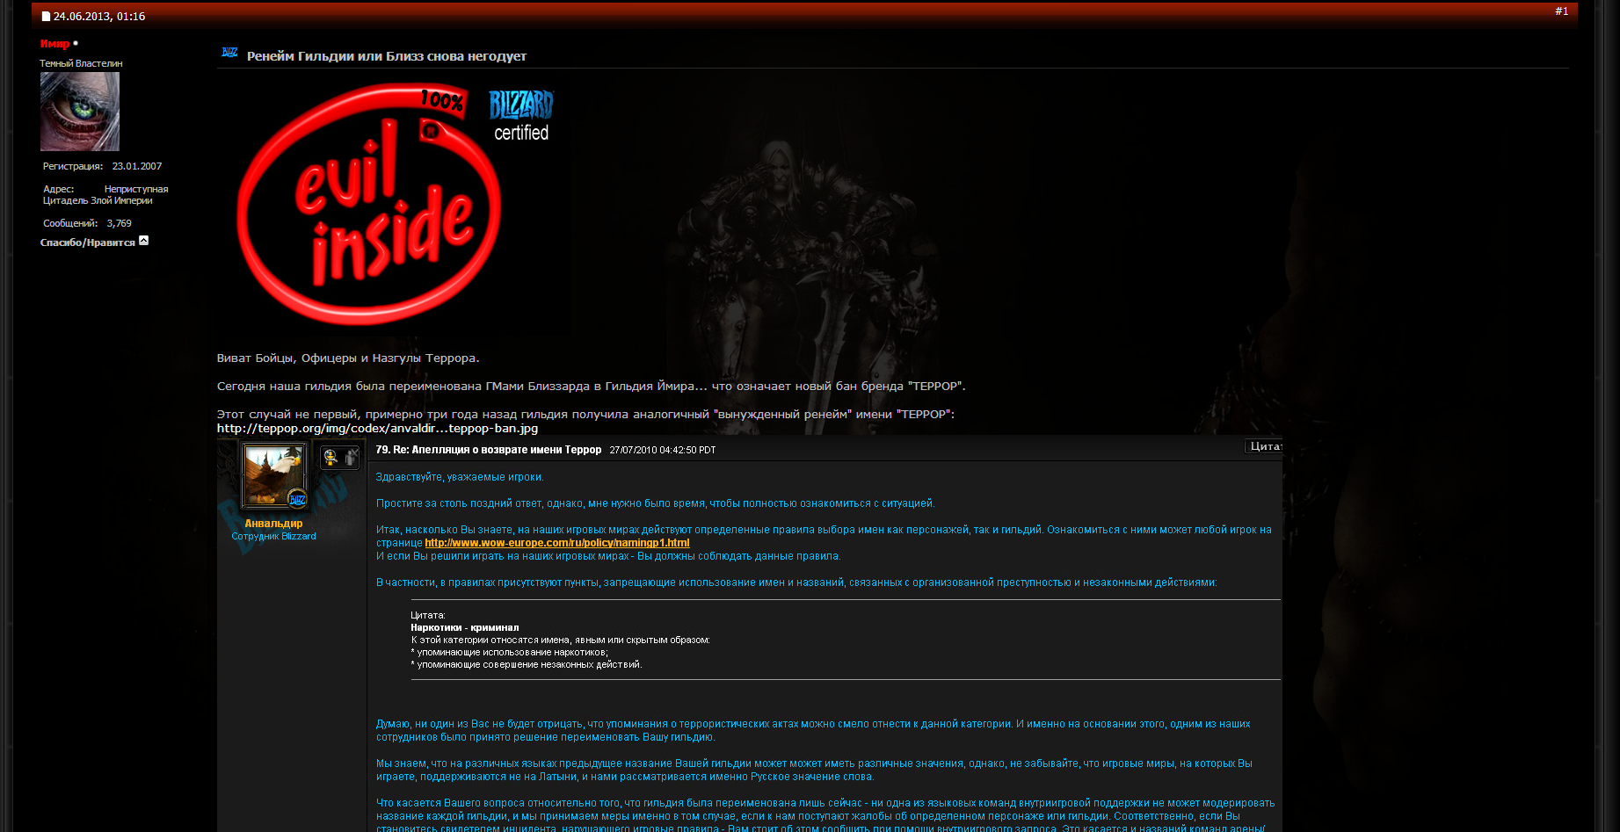
Task: Expand the Спасибо/Нравится arrow toggle
Action: 143,241
